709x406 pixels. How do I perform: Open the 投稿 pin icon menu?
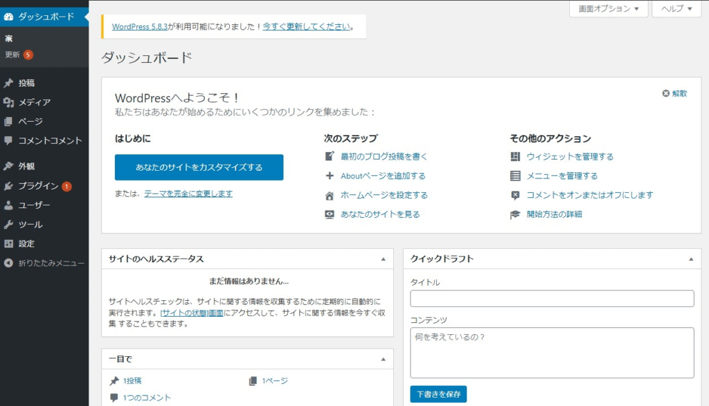pyautogui.click(x=8, y=83)
